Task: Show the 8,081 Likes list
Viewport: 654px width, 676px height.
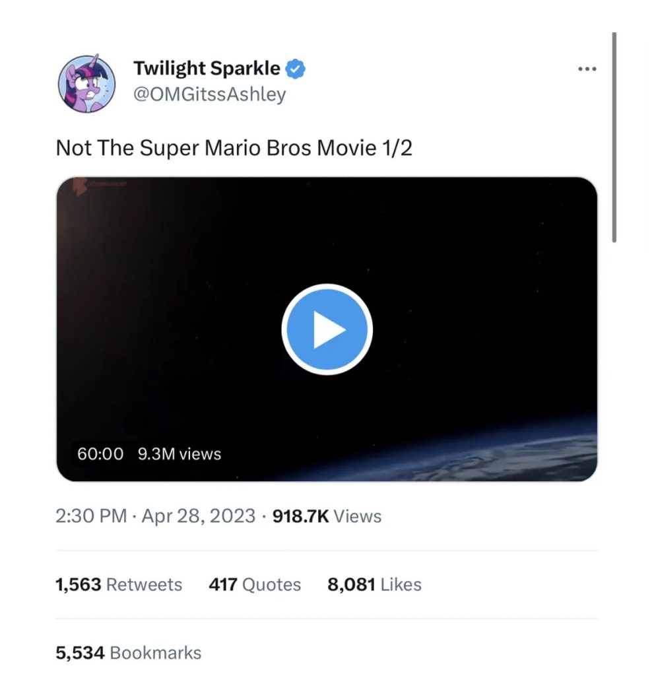Action: pos(374,585)
